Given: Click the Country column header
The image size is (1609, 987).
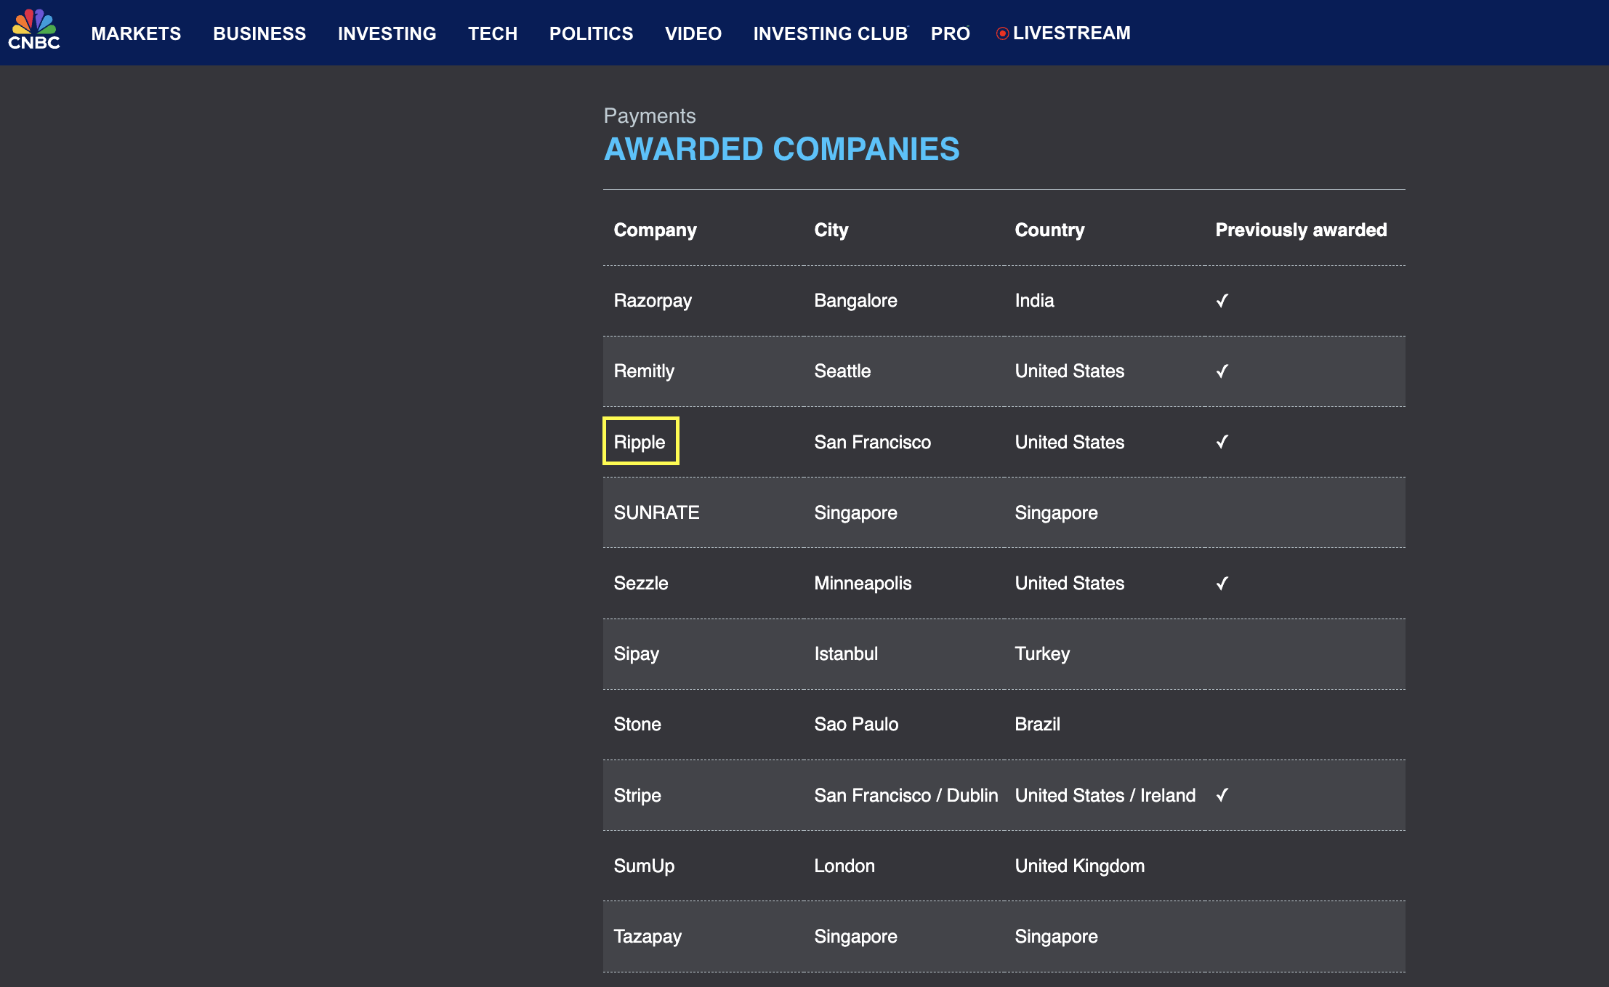Looking at the screenshot, I should pos(1049,230).
